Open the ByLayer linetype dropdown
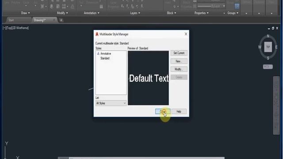Viewport: 283px width, 159px height. click(x=211, y=6)
